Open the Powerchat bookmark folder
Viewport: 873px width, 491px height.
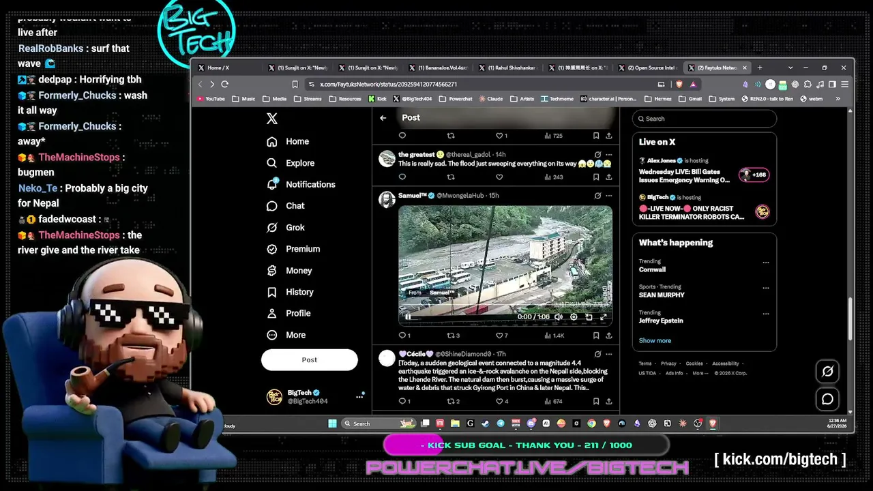pos(456,99)
